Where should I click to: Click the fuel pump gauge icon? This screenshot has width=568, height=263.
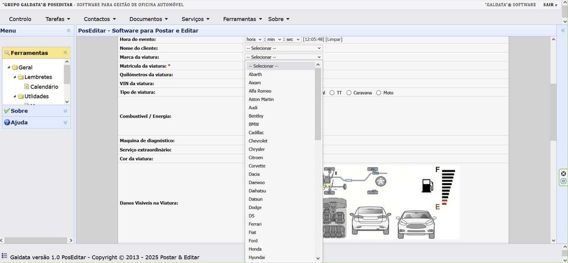point(428,186)
